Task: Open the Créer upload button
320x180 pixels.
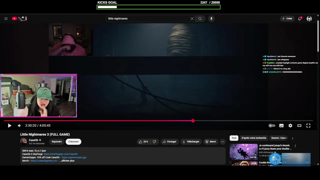Action: point(287,18)
